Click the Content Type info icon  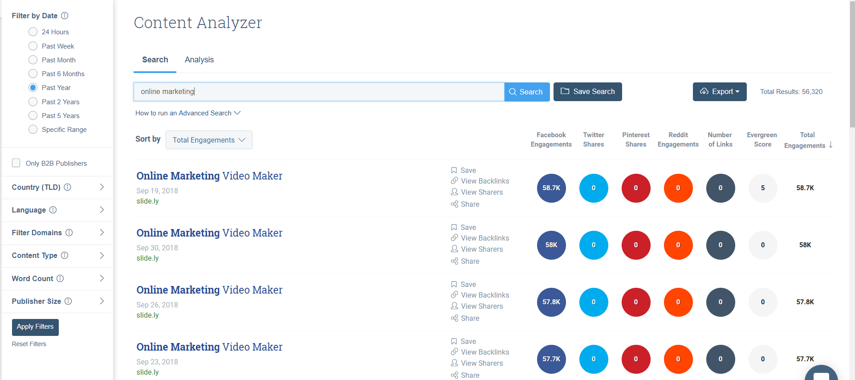(x=65, y=255)
